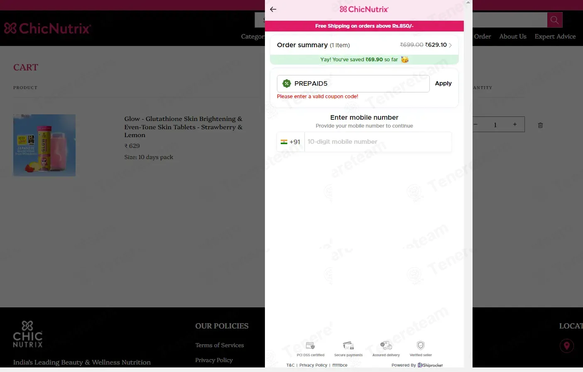Open the Order menu item
The width and height of the screenshot is (583, 372).
[x=482, y=36]
